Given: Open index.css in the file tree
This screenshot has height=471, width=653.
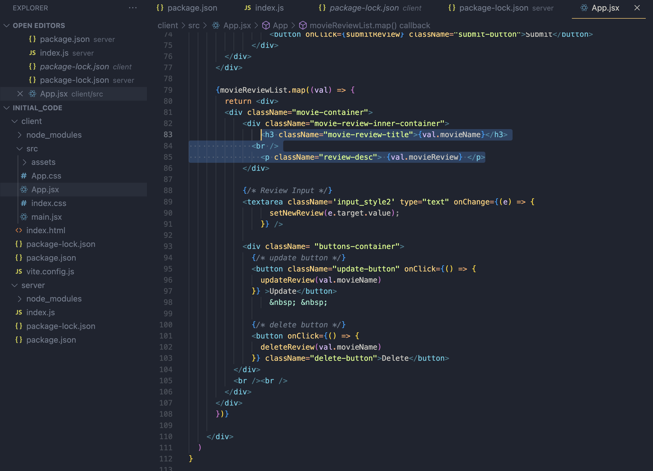Looking at the screenshot, I should click(49, 203).
